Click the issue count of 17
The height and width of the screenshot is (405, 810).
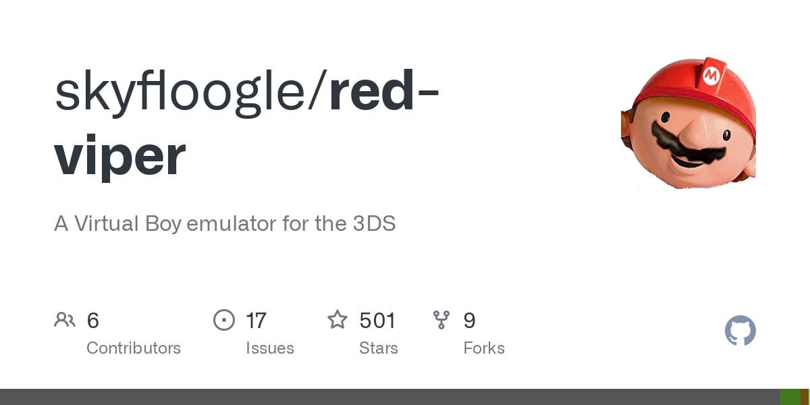(256, 320)
